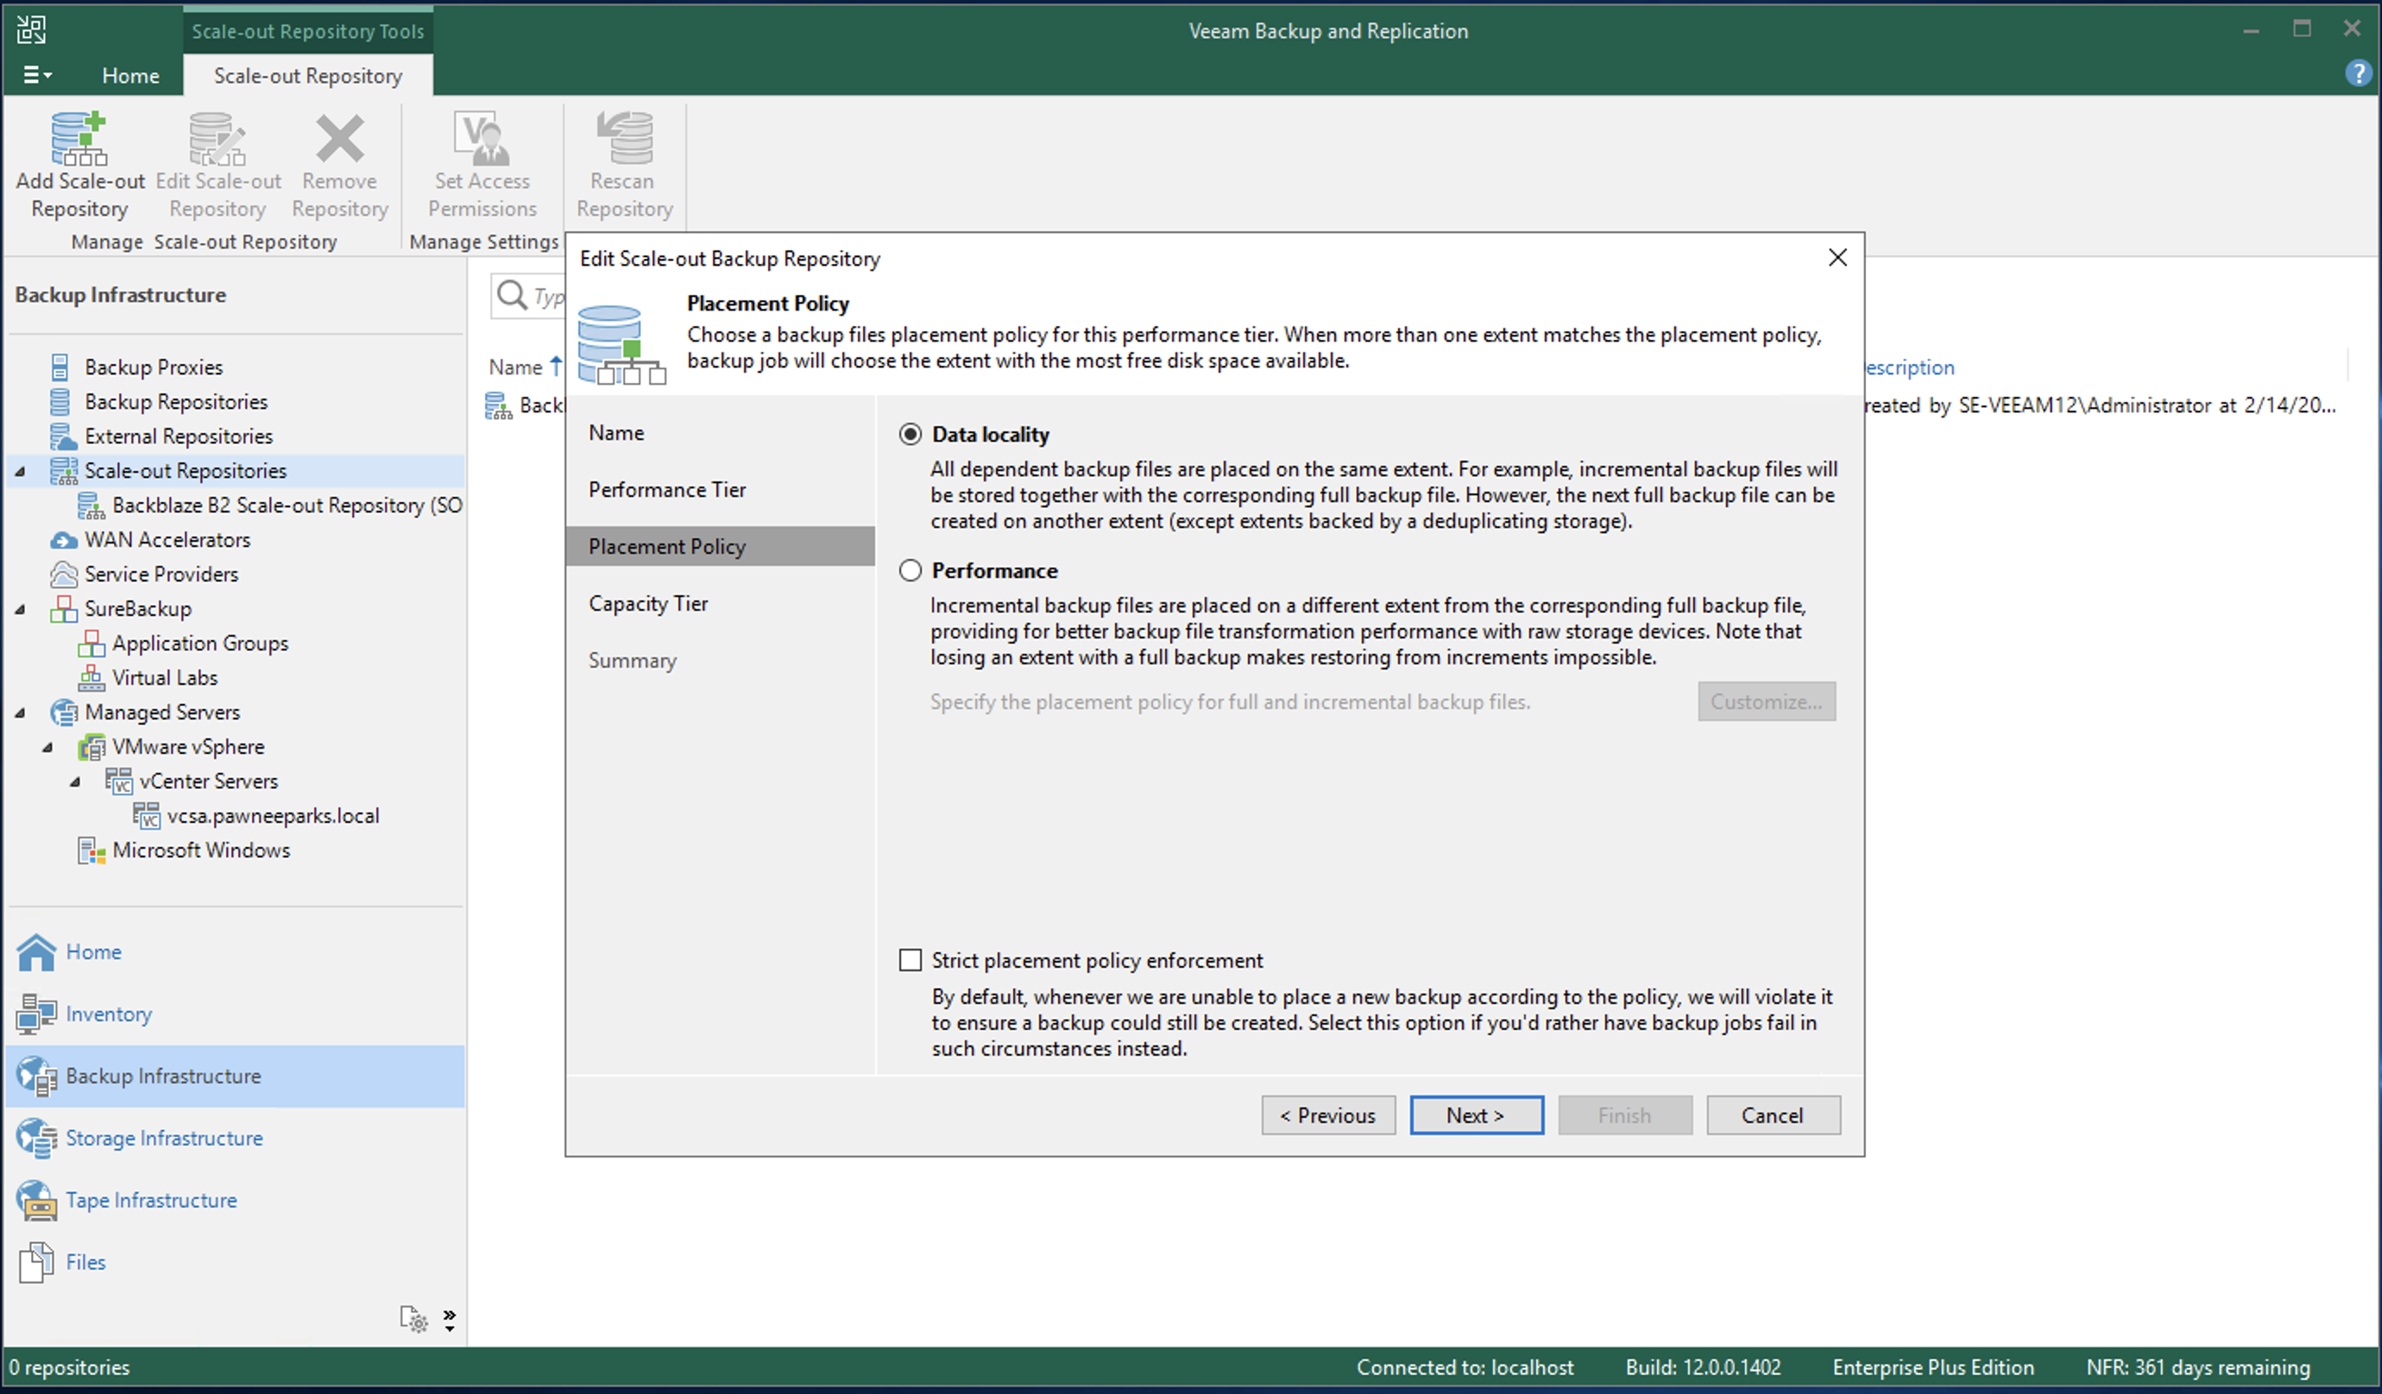Select vCenter Servers tree item
2382x1394 pixels.
tap(208, 781)
